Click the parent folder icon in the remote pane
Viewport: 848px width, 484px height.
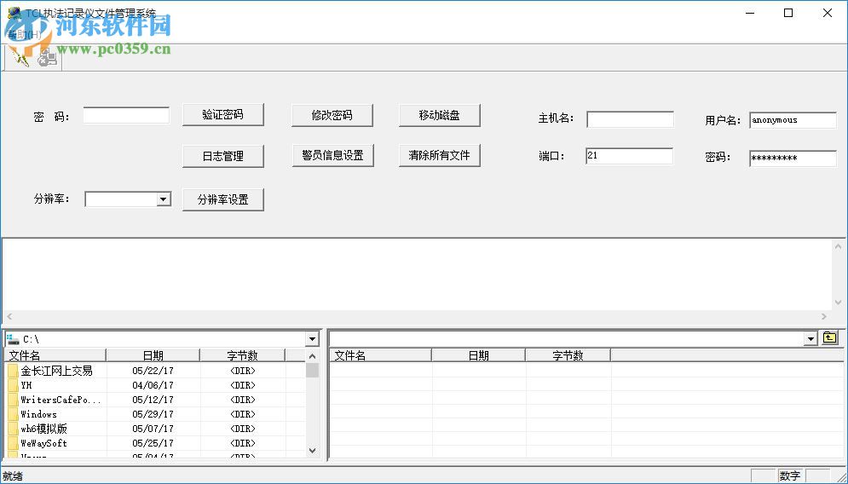tap(829, 338)
